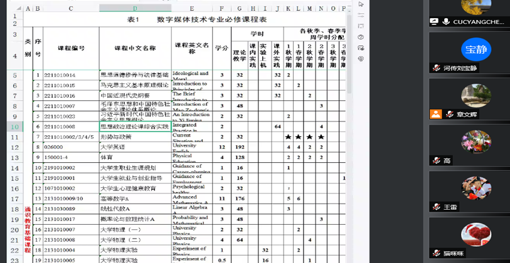Click the cell 大学生就业与创业指导
Viewport: 510px width, 263px height.
[x=135, y=178]
